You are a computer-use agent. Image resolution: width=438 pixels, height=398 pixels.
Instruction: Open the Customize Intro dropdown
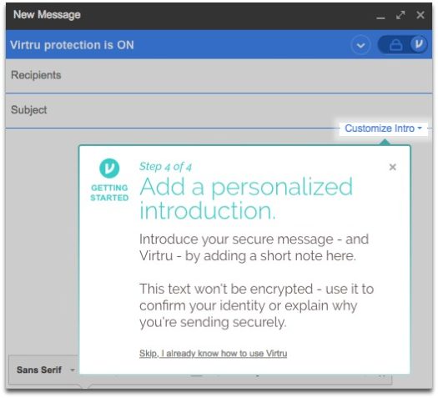click(x=383, y=128)
